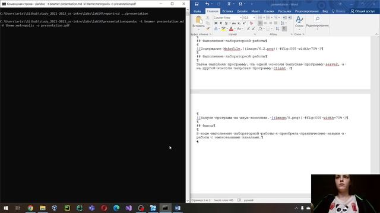Open Task View from the taskbar

click(x=18, y=208)
